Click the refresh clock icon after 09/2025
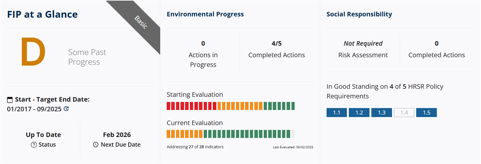This screenshot has width=481, height=164. click(66, 109)
